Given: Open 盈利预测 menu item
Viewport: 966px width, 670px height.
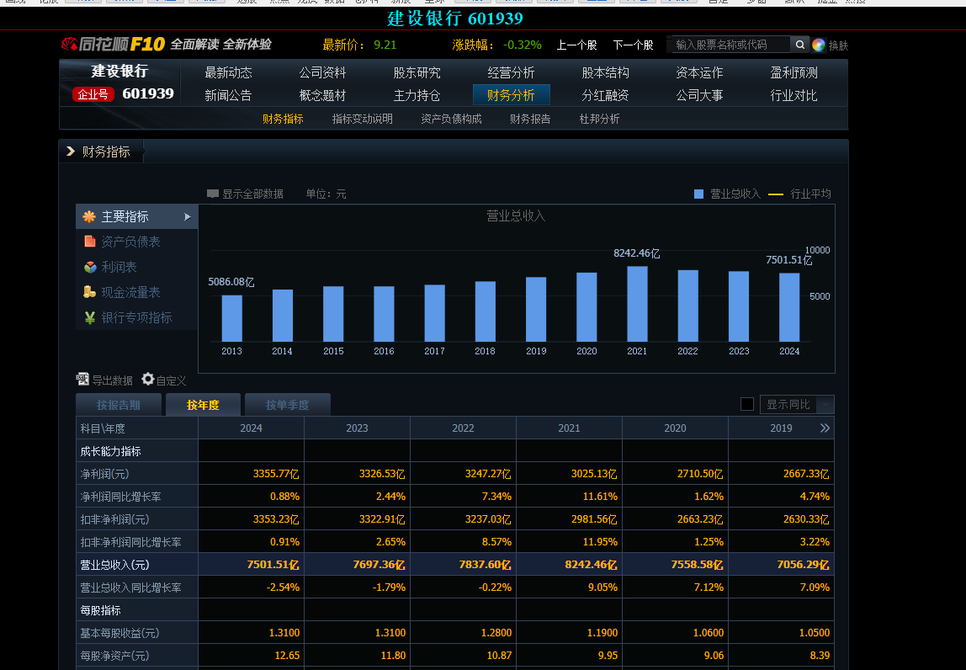Looking at the screenshot, I should coord(793,72).
